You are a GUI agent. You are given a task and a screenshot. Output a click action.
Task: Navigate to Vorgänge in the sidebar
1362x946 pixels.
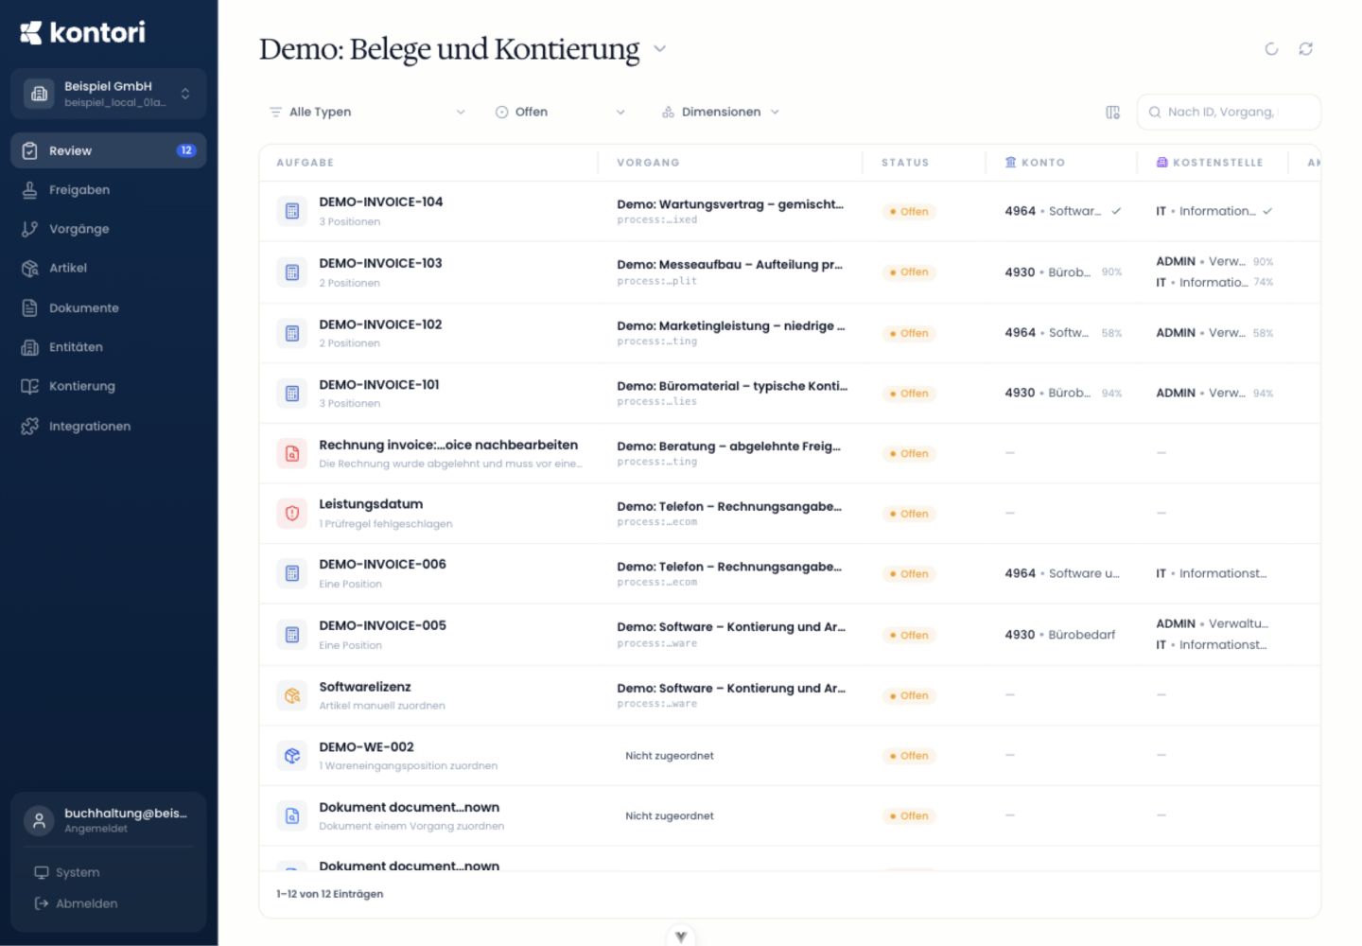point(109,229)
